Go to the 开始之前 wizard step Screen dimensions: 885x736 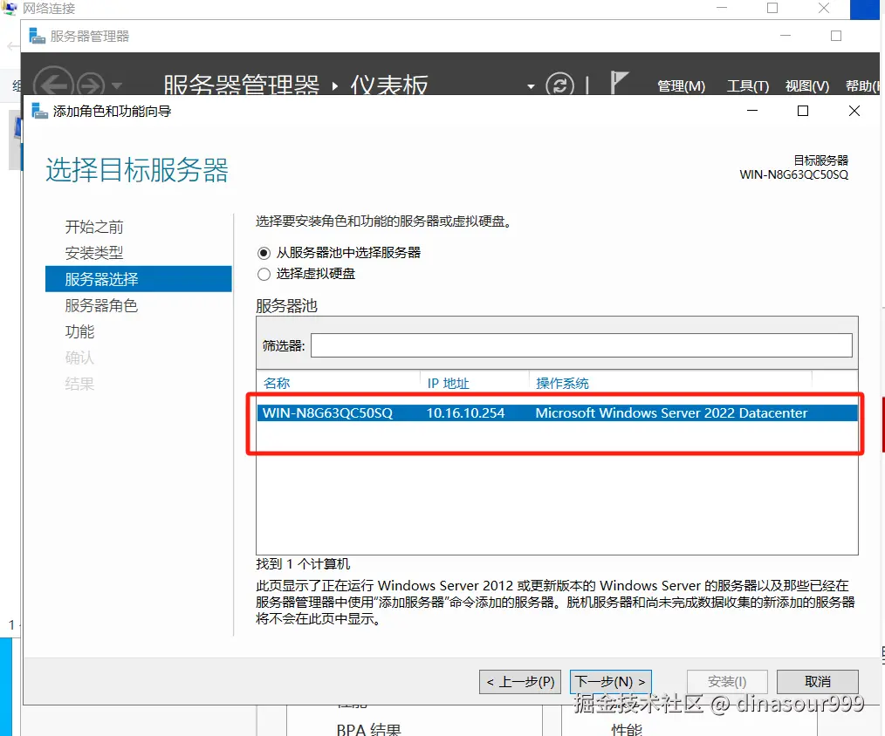pyautogui.click(x=94, y=227)
